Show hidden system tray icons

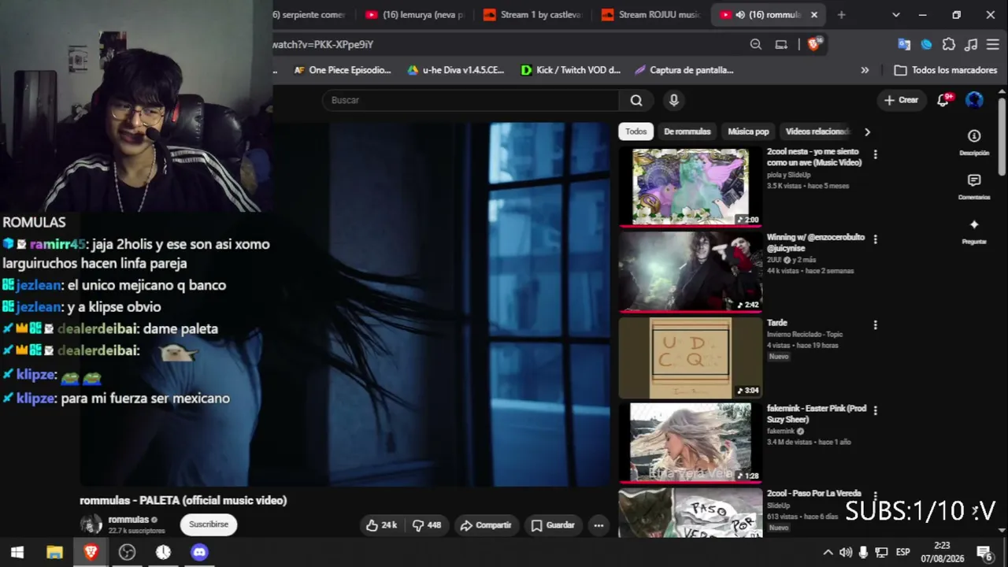pos(828,552)
